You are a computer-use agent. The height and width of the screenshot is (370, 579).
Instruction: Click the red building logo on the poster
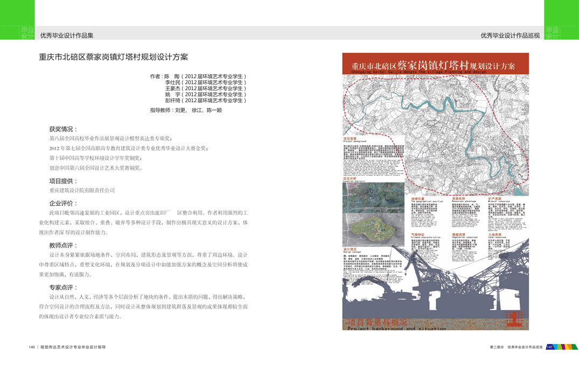point(514,319)
